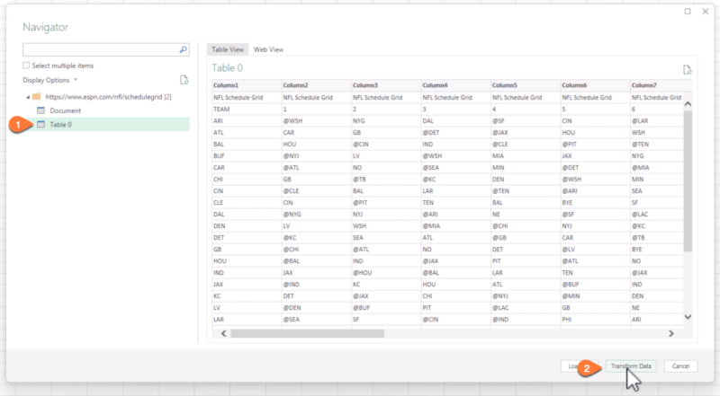The image size is (720, 396).
Task: Click the Table 0 grid icon
Action: tap(41, 124)
